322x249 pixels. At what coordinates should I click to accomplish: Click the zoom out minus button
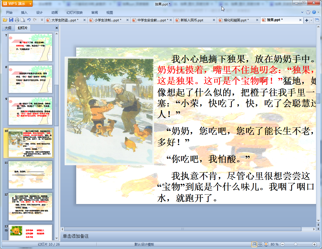click(283, 244)
